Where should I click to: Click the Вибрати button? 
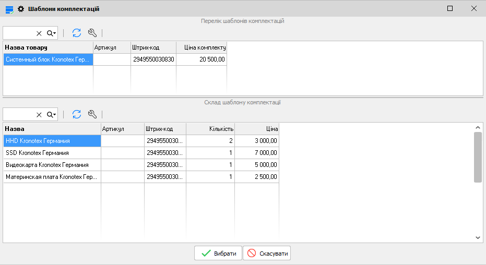218,254
